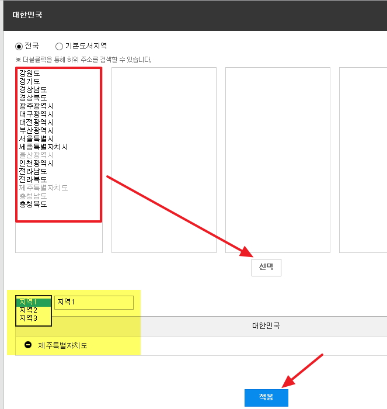Select 충청북도 in the list
The width and height of the screenshot is (387, 409).
coord(33,204)
